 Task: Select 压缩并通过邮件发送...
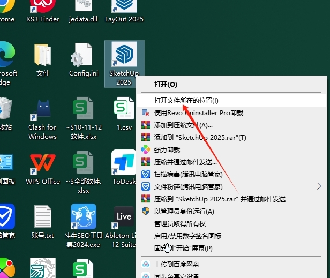(231, 162)
